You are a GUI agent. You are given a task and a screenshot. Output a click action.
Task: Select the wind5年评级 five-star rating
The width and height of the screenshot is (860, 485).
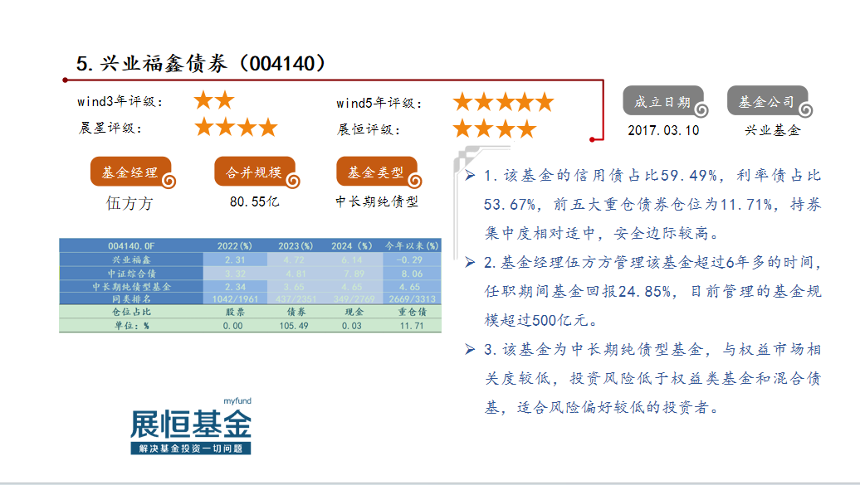(503, 102)
